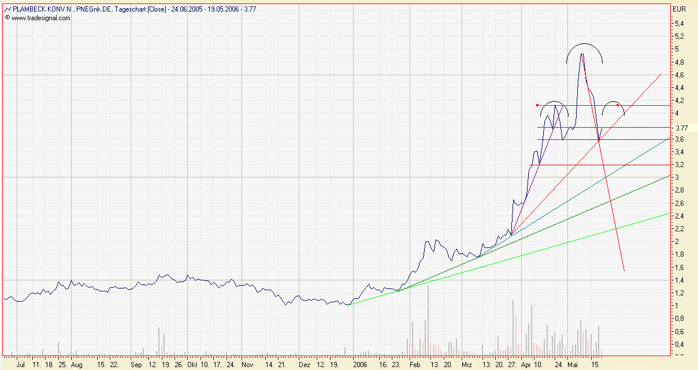Click the 4,8 value on the price axis
Screen dimensions: 698x370
[680, 62]
